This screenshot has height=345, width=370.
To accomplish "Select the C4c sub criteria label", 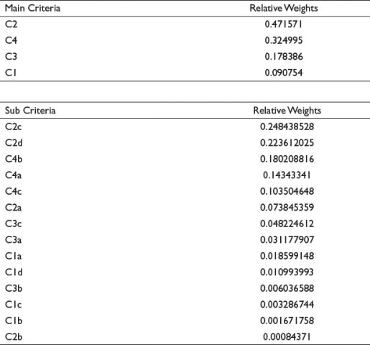I will click(14, 191).
